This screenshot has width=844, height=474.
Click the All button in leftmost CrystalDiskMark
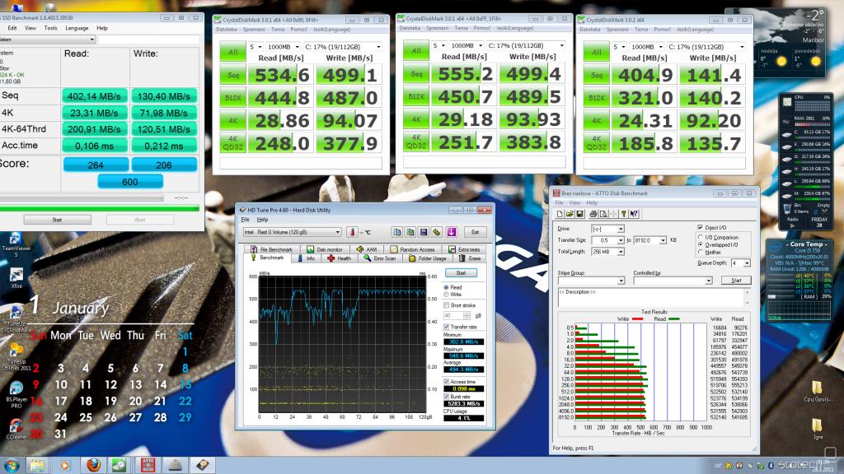click(x=232, y=52)
